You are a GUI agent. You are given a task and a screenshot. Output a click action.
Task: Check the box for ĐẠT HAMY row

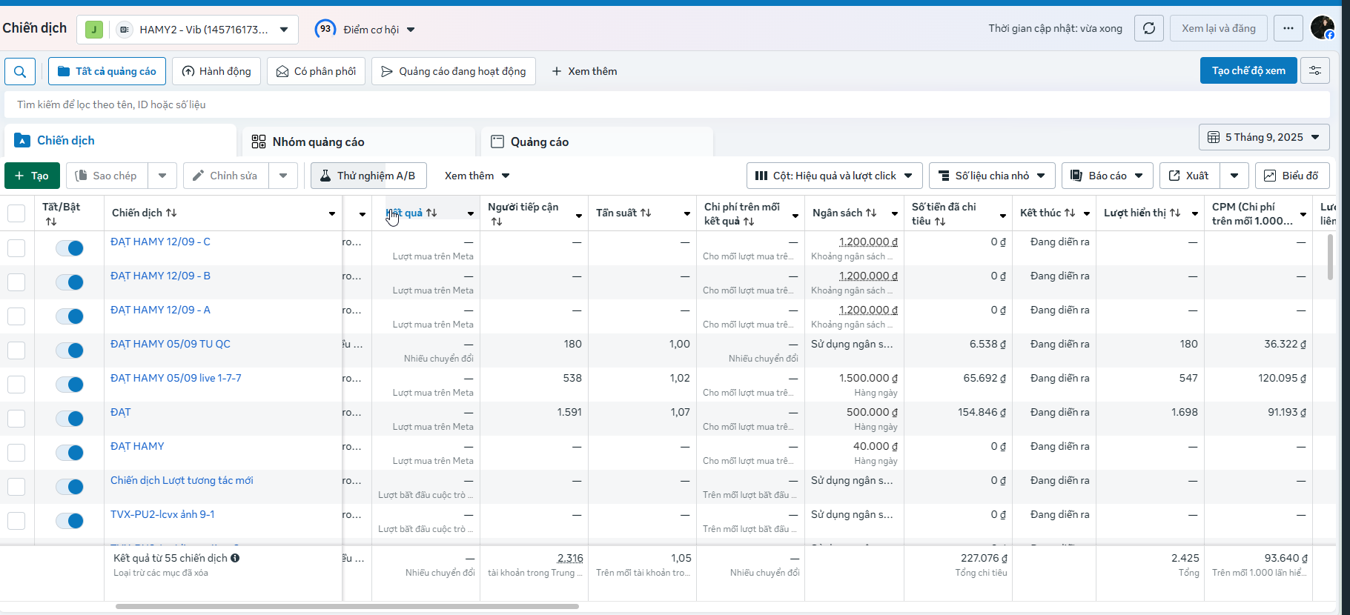(16, 453)
